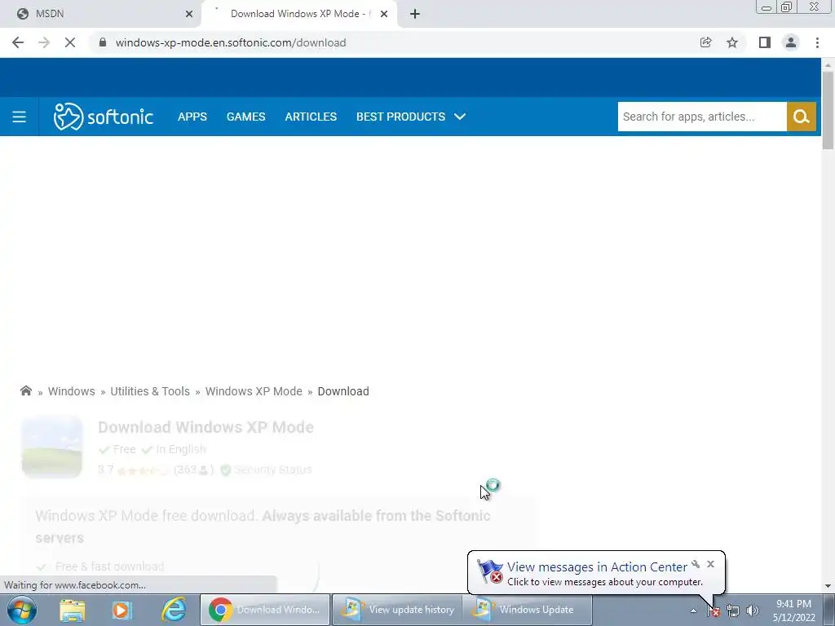Click the wrench icon in notification balloon
This screenshot has height=626, width=835.
696,564
